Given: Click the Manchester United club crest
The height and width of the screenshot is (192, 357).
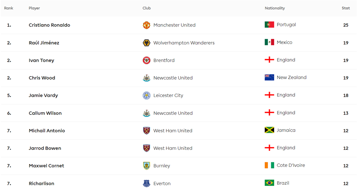Looking at the screenshot, I should (146, 25).
